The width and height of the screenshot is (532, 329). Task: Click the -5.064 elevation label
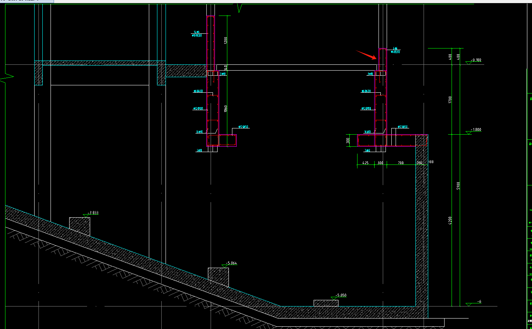pyautogui.click(x=232, y=263)
